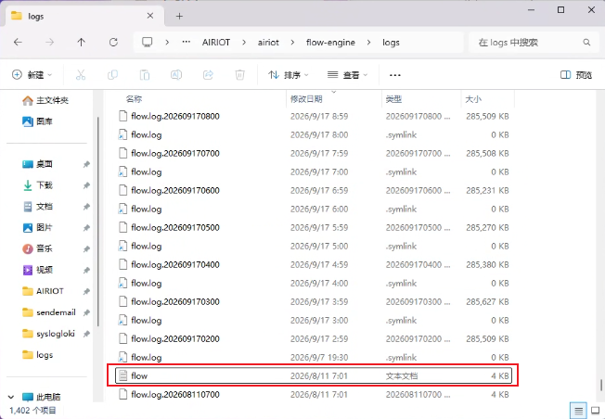
Task: Expand chevron after flow-engine breadcrumb
Action: tap(369, 43)
